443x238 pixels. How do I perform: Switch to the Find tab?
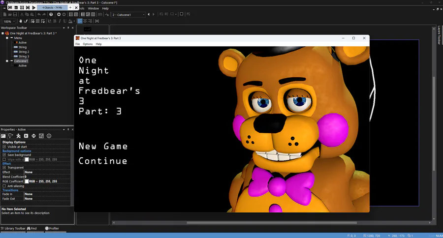32,228
